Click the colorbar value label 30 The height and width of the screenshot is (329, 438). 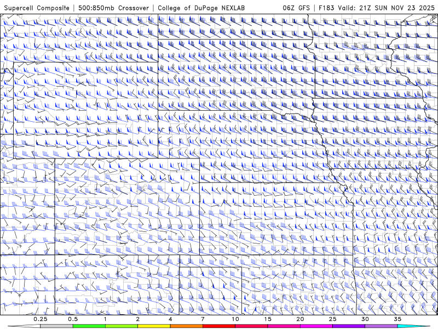(x=365, y=319)
